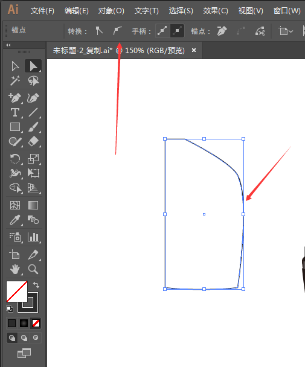Select the Pen tool with plus sign
This screenshot has height=367, width=305.
click(15, 98)
